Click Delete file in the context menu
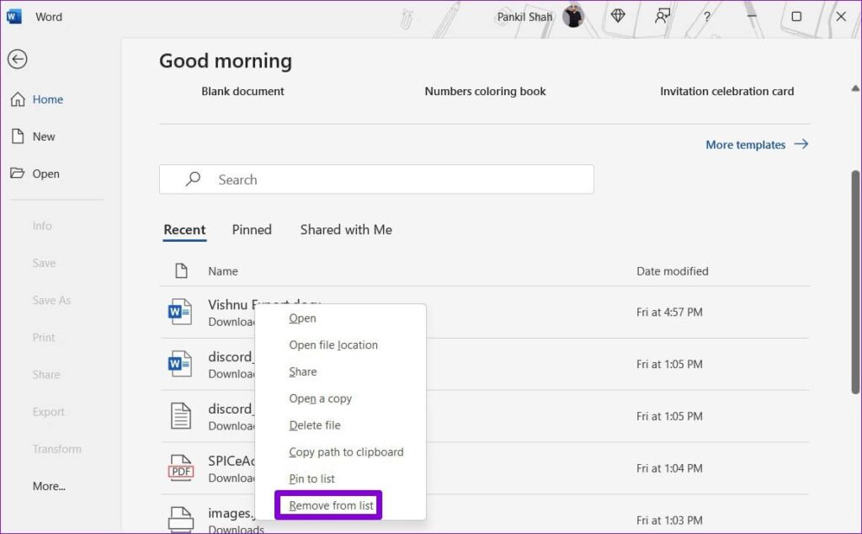The width and height of the screenshot is (862, 534). pyautogui.click(x=315, y=425)
